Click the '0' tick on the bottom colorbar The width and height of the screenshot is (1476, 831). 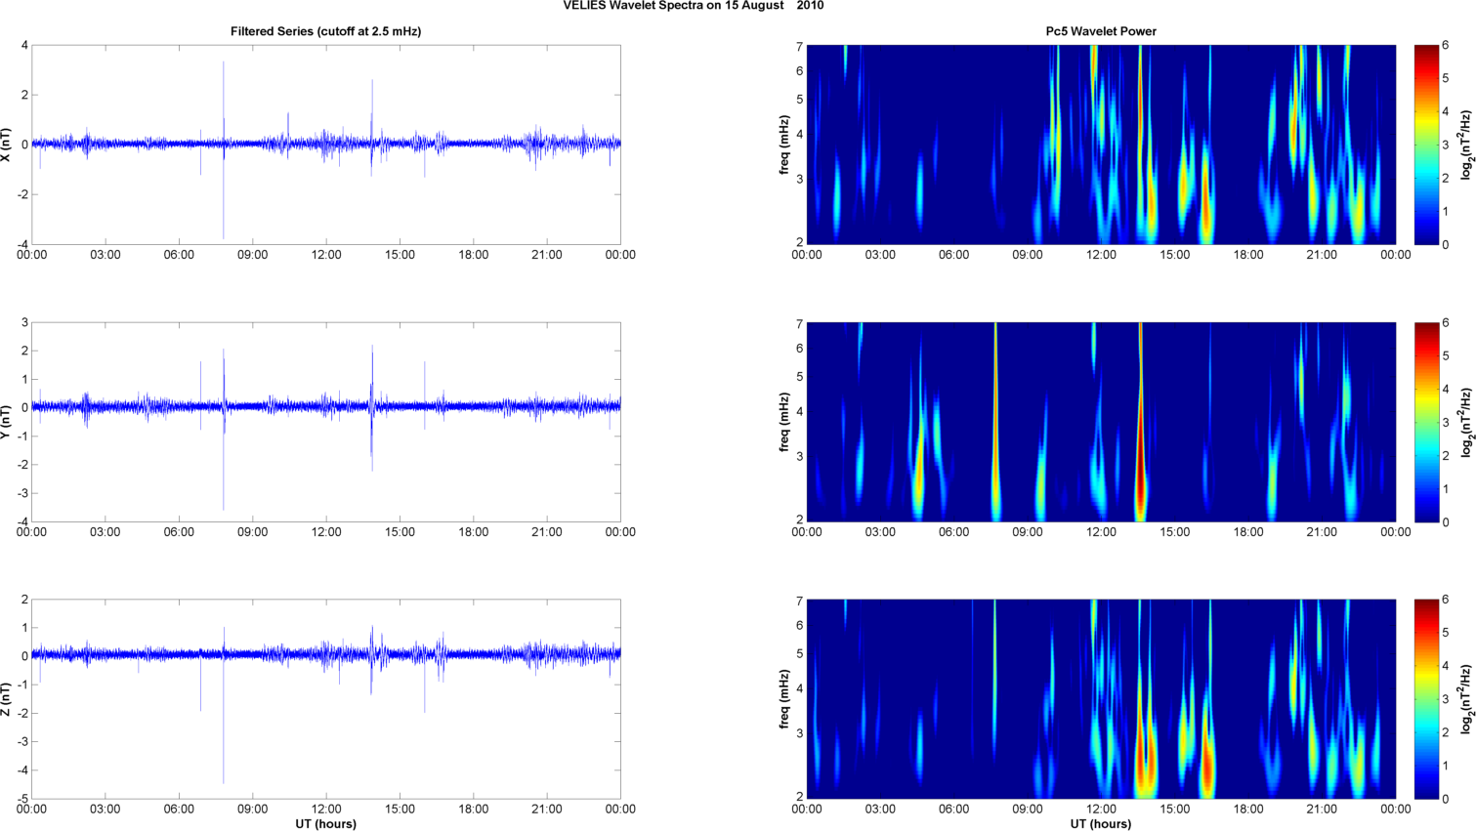click(x=1446, y=799)
